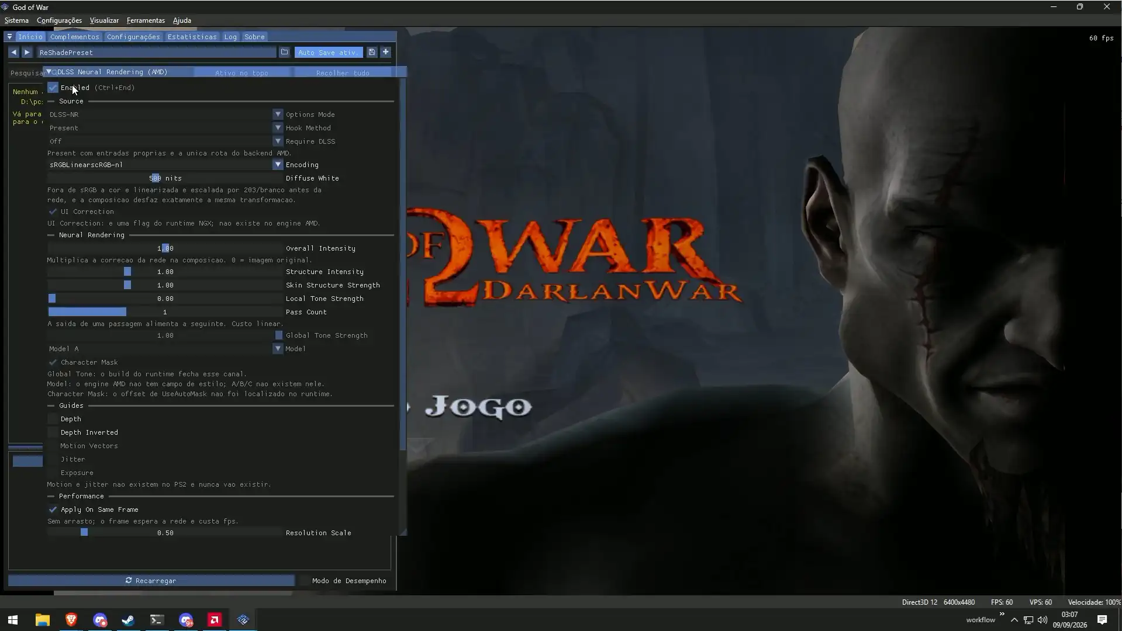The height and width of the screenshot is (631, 1122).
Task: Expand the workflow toolbar overflow chevron
Action: (x=1002, y=614)
